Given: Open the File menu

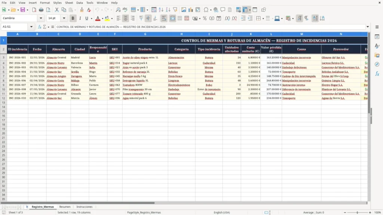Looking at the screenshot, I should 4,3.
